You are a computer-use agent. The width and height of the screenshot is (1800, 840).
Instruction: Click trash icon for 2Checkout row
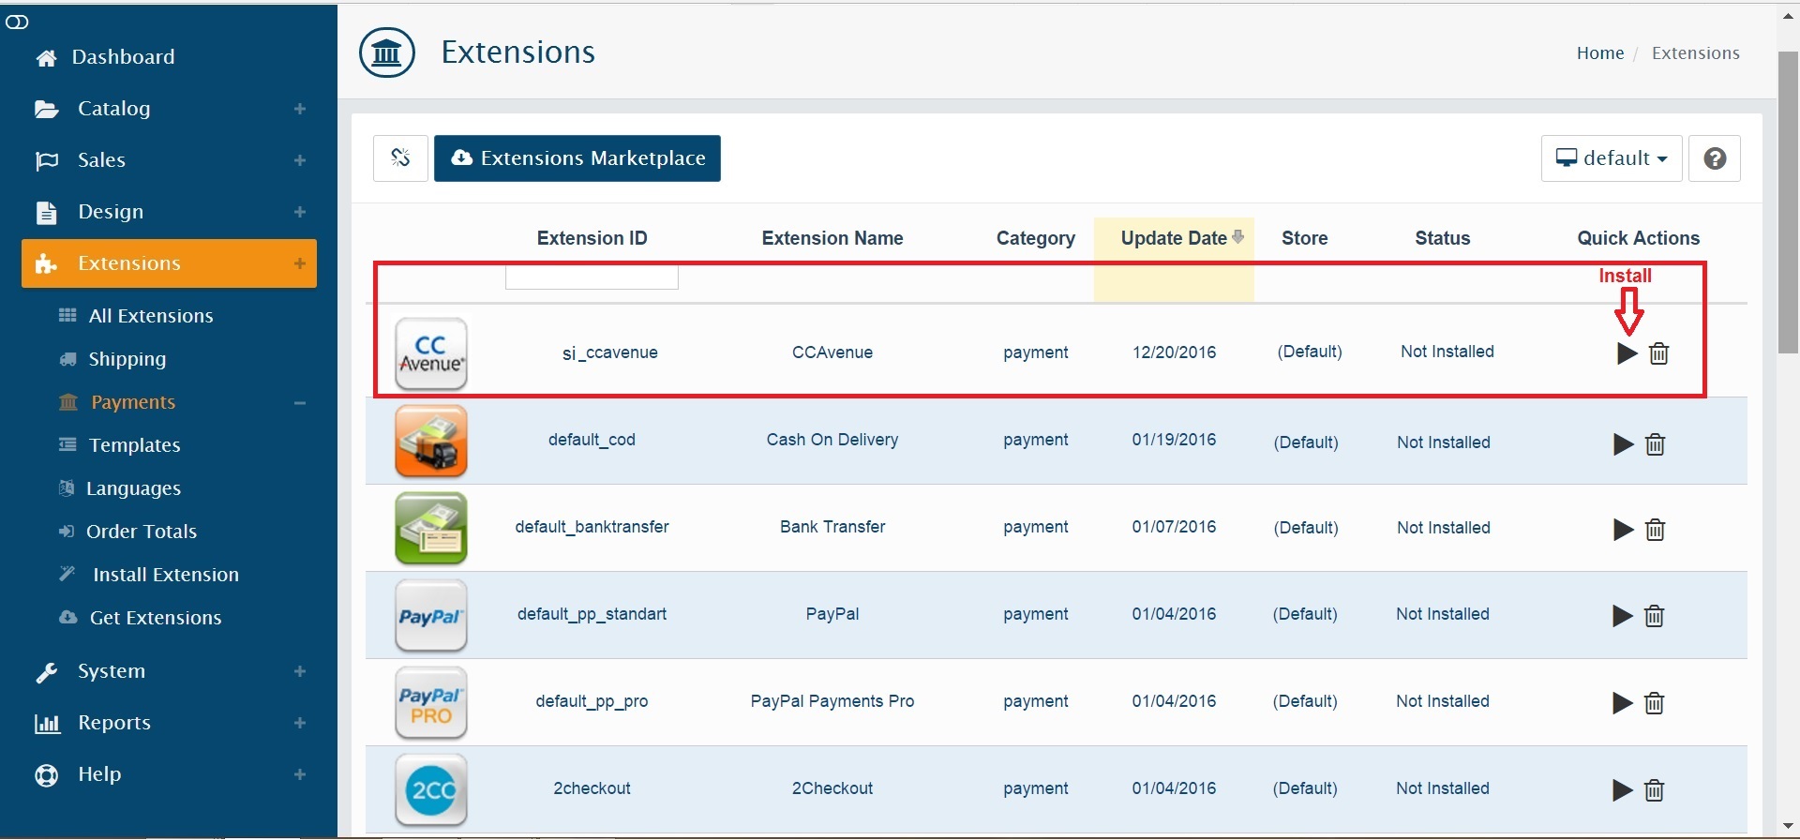click(x=1655, y=790)
